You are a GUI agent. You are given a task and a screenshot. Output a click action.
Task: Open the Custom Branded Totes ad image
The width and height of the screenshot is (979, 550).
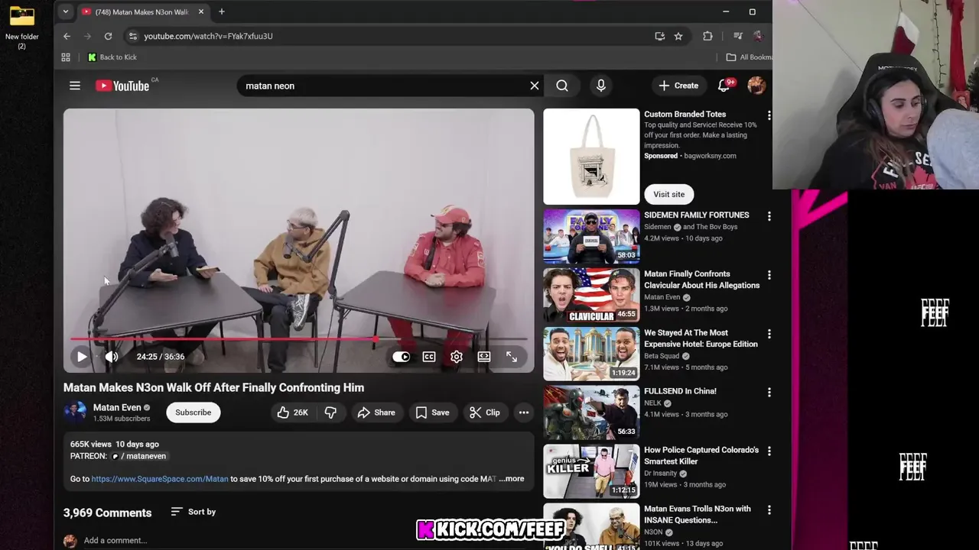pyautogui.click(x=591, y=157)
